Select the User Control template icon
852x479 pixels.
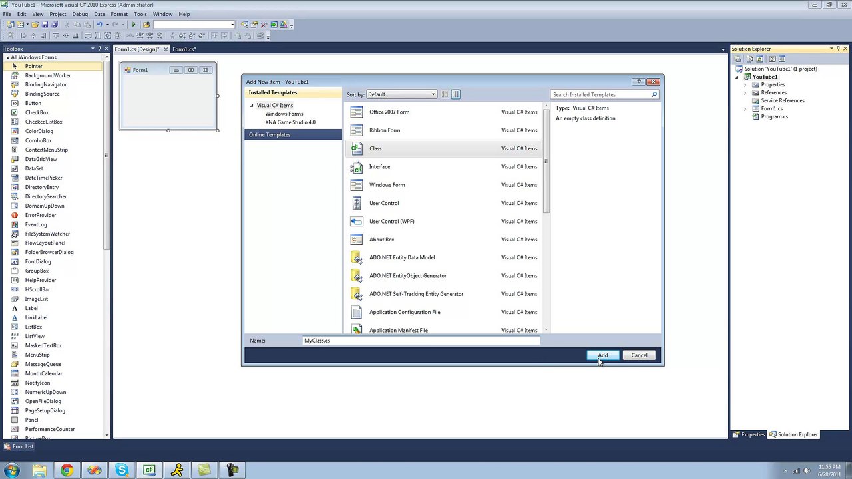(357, 203)
